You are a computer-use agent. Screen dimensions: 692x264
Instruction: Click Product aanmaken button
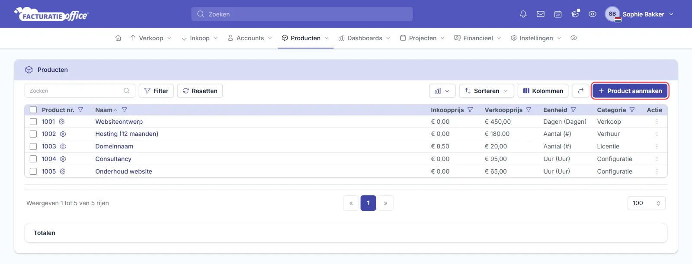pyautogui.click(x=630, y=91)
